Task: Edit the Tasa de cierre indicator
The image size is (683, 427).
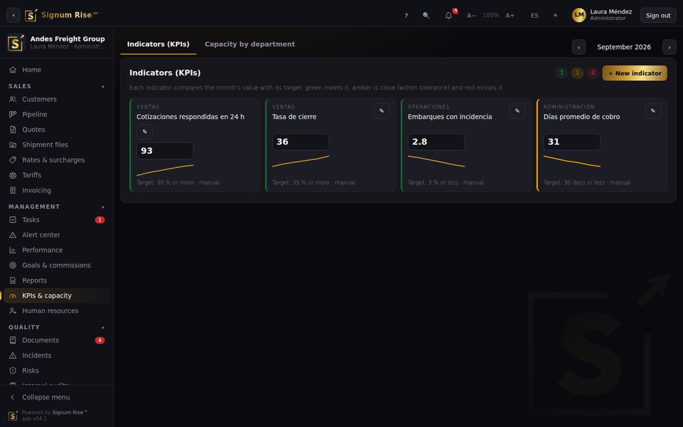Action: (x=382, y=111)
